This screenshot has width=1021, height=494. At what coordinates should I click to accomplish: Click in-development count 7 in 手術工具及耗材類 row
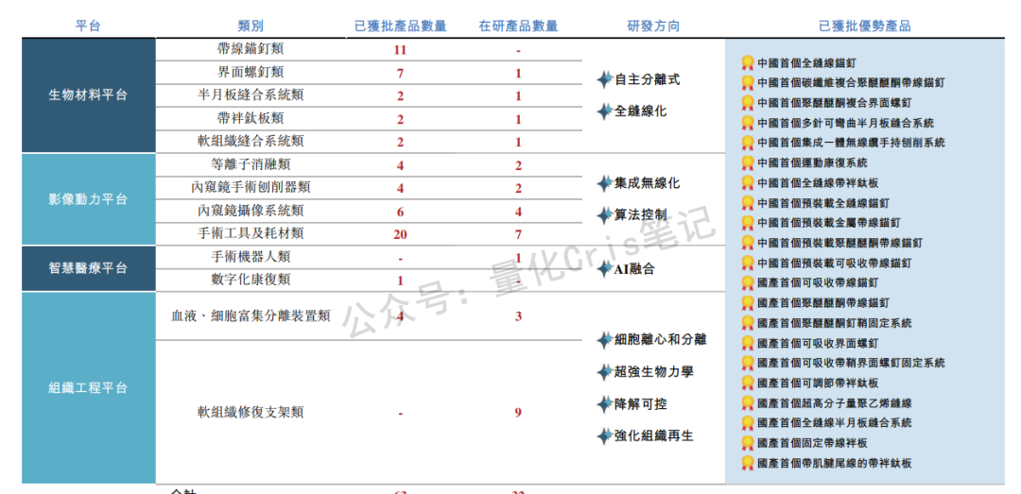518,234
